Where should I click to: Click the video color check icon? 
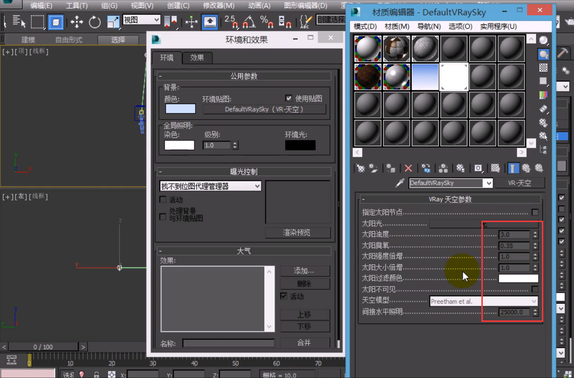543,94
